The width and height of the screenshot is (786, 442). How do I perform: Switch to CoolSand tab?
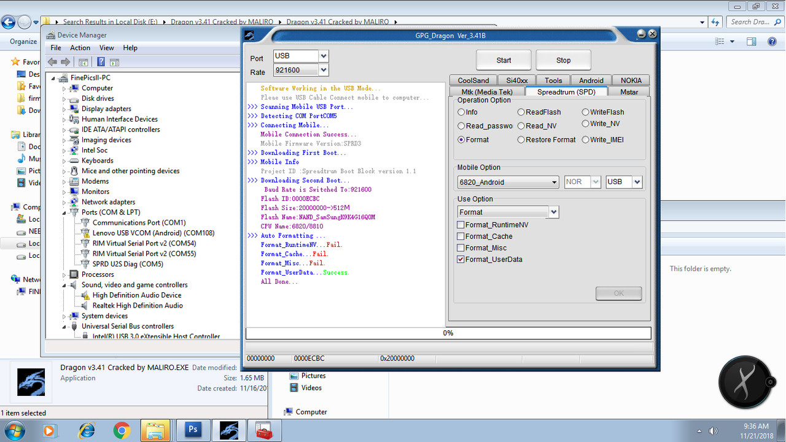click(x=473, y=80)
